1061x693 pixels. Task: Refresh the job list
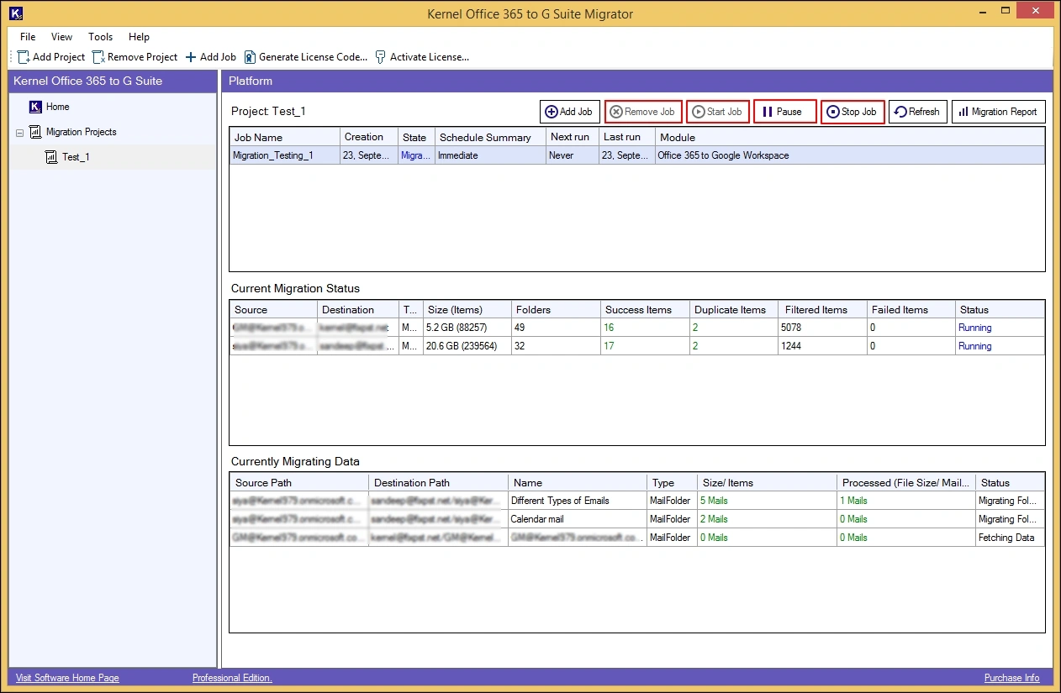[x=917, y=112]
